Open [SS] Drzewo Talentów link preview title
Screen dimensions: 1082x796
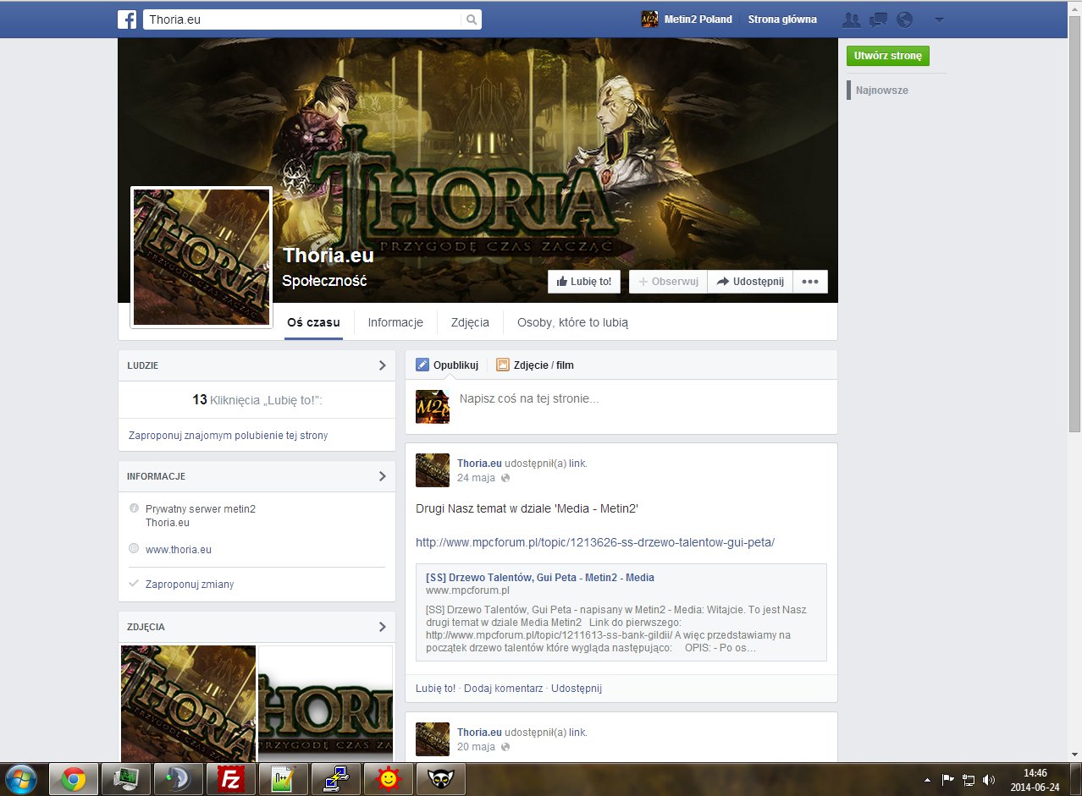click(540, 578)
